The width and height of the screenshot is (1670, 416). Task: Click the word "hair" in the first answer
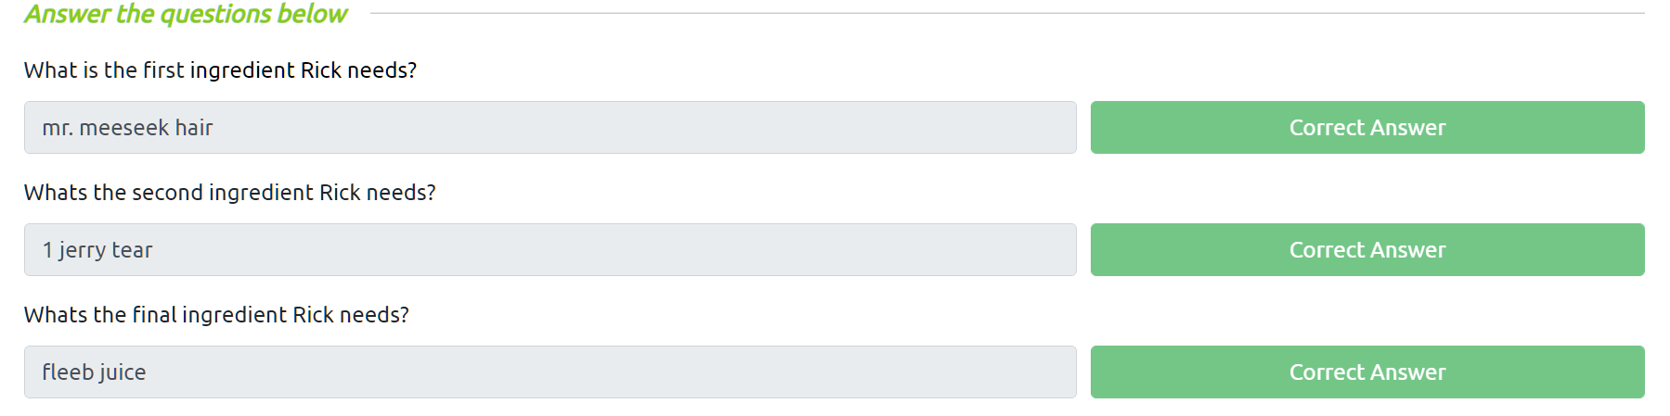tap(194, 128)
